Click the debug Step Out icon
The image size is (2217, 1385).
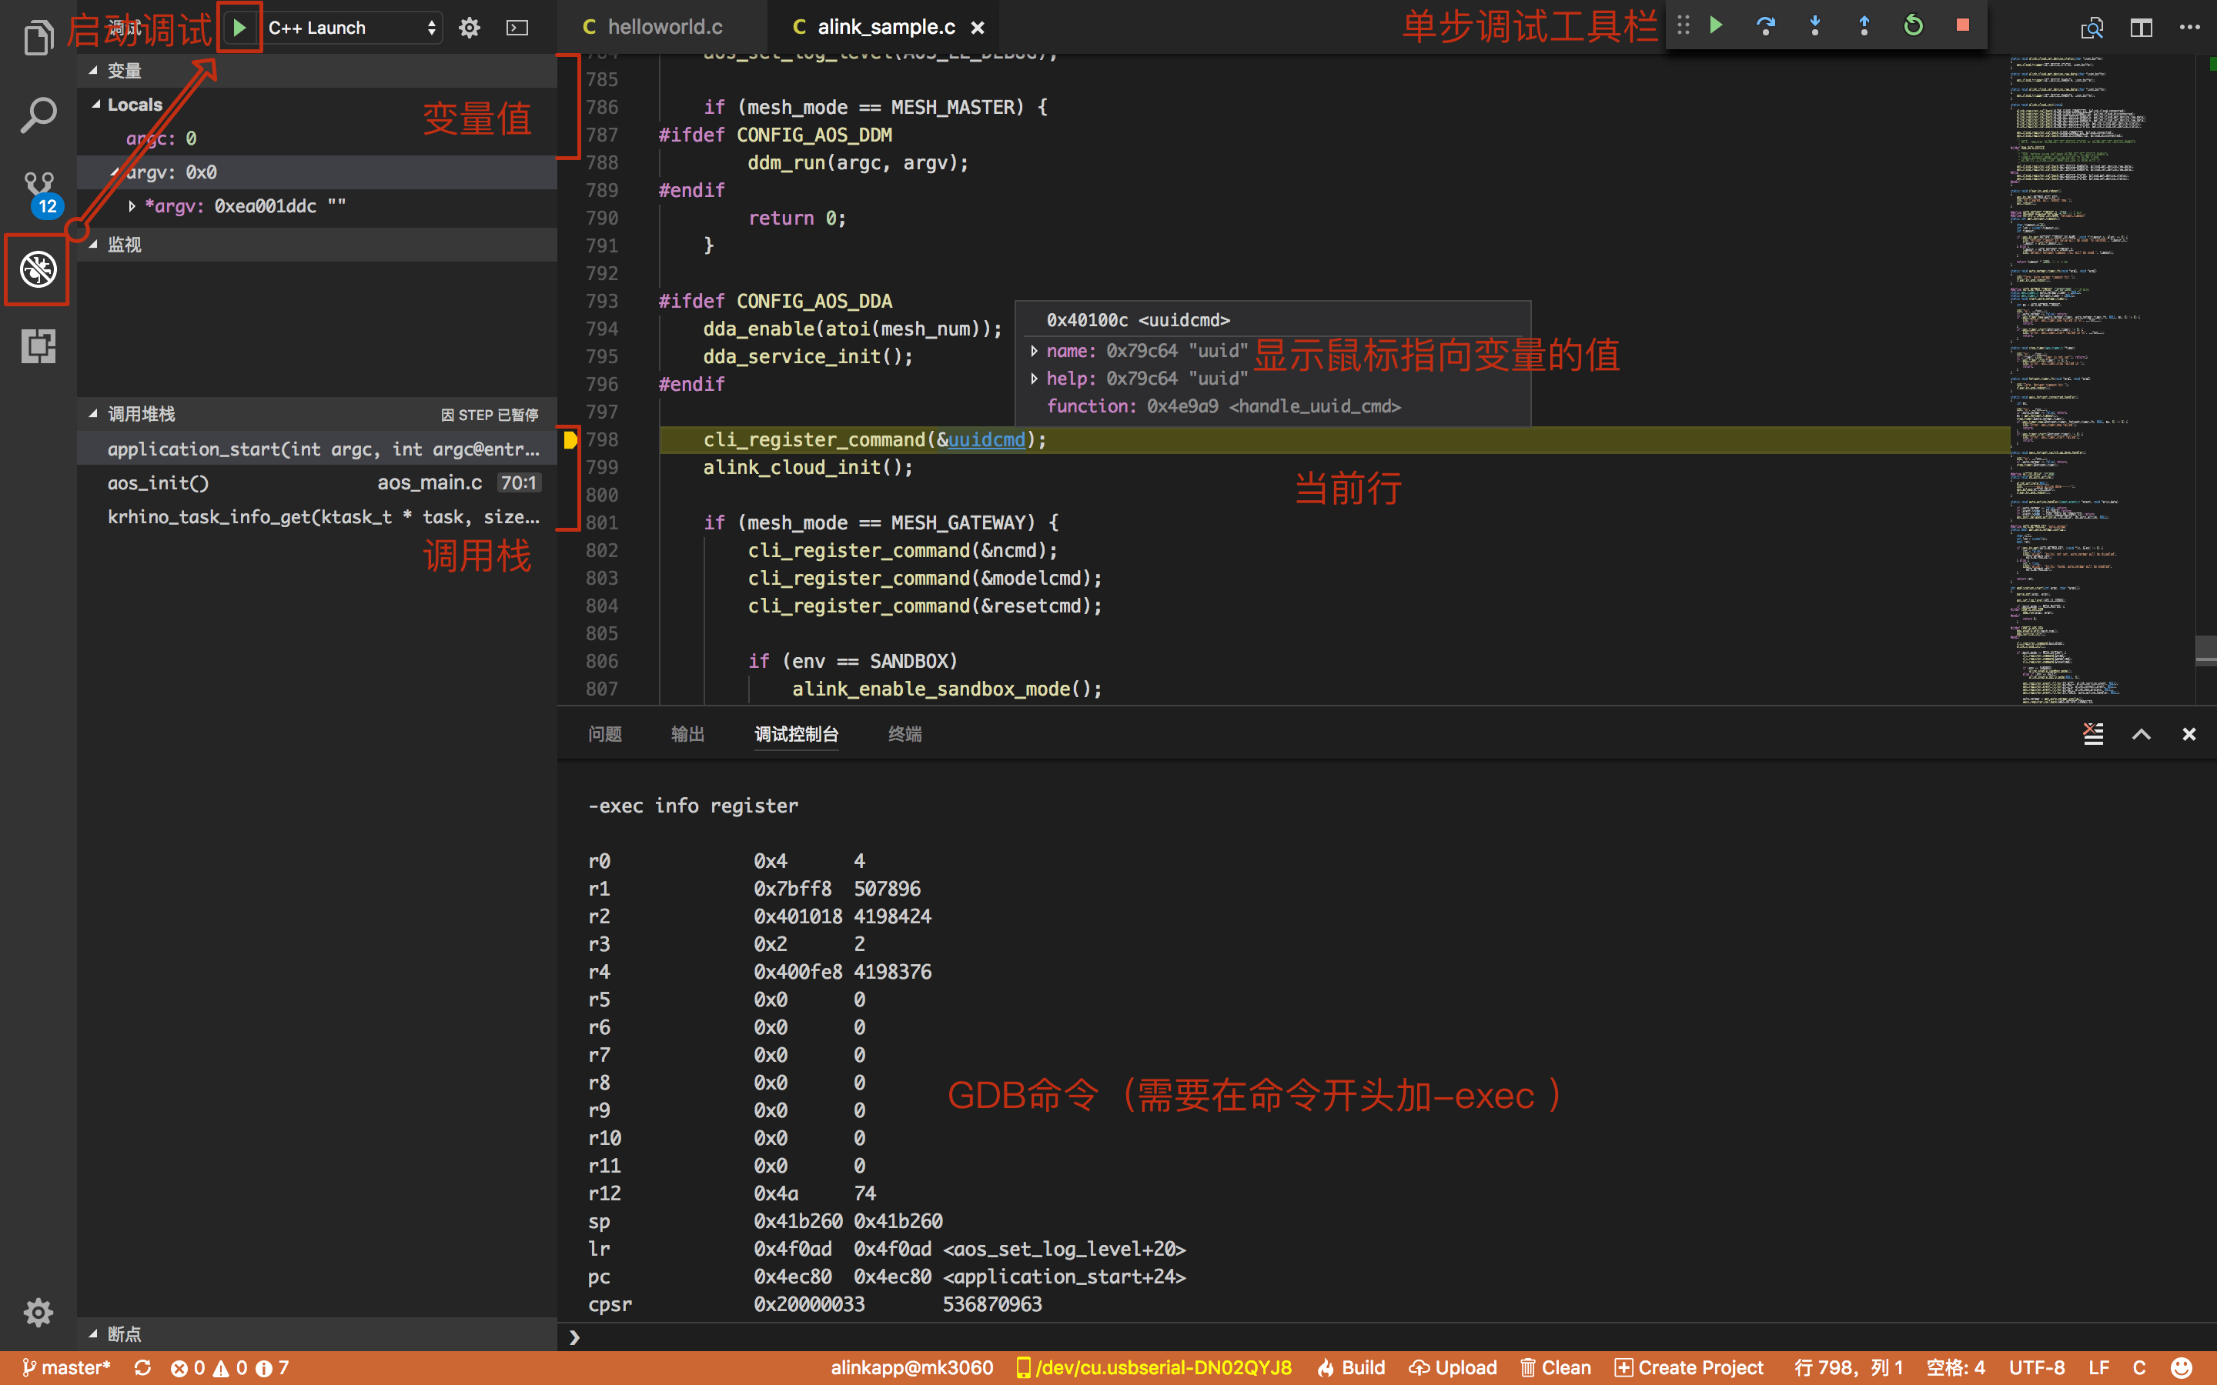(1864, 25)
